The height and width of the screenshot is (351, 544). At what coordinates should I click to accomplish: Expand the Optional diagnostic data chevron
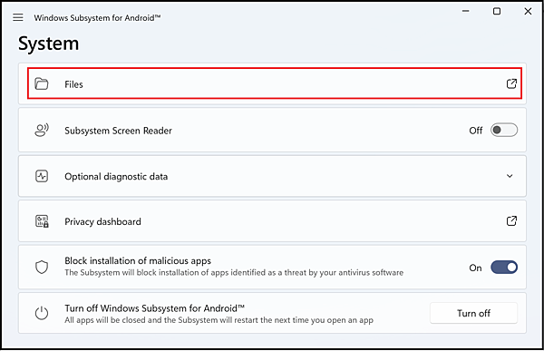510,176
